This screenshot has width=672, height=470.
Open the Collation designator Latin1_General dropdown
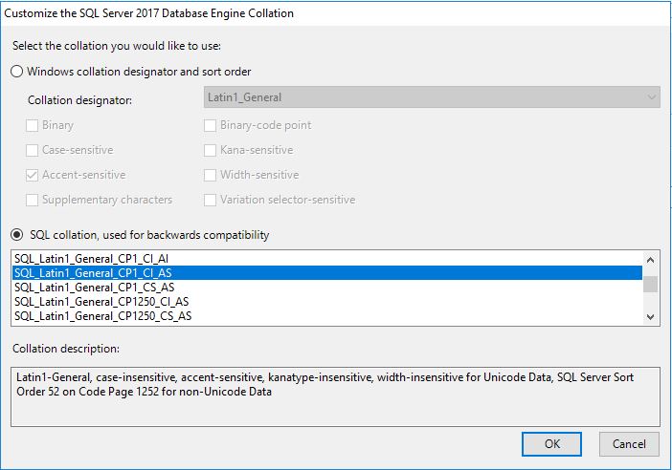pos(432,97)
